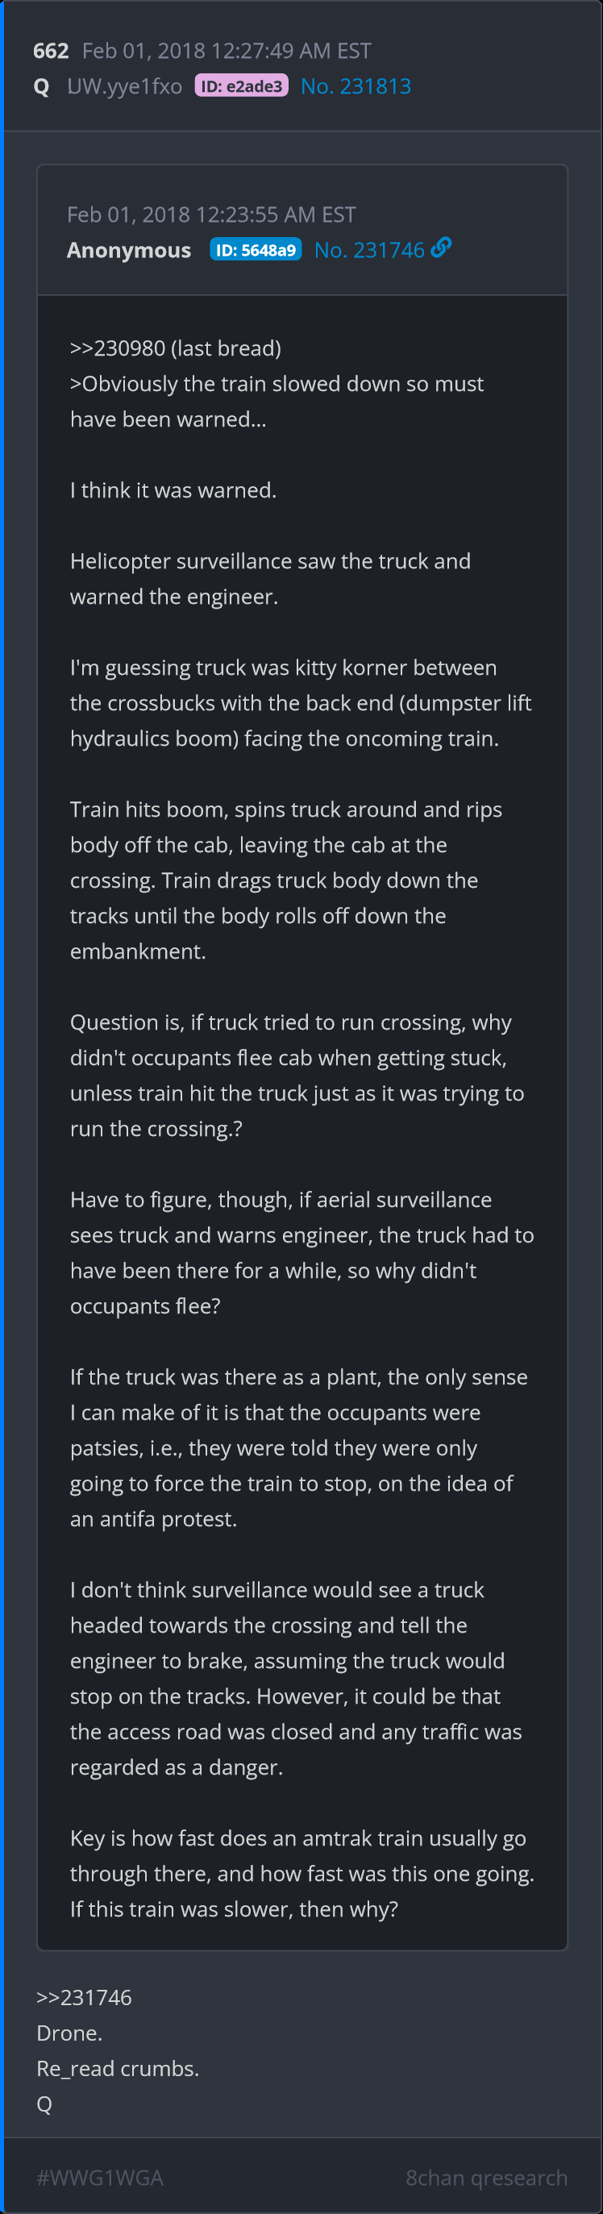The width and height of the screenshot is (603, 2214).
Task: Open post link No. 231813
Action: point(356,87)
